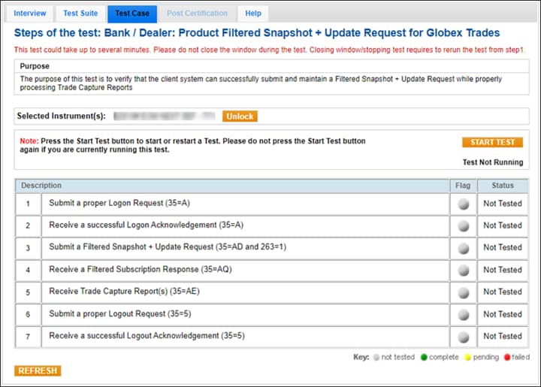
Task: Click the green complete key indicator
Action: click(x=423, y=357)
